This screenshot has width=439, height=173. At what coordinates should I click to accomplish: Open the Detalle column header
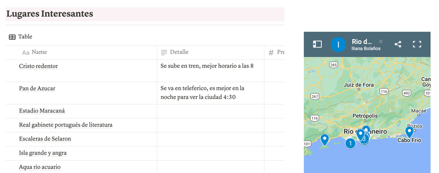click(210, 52)
